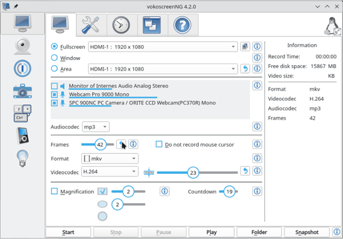Select the camera snapshot sidebar icon
The image size is (343, 239).
(22, 90)
